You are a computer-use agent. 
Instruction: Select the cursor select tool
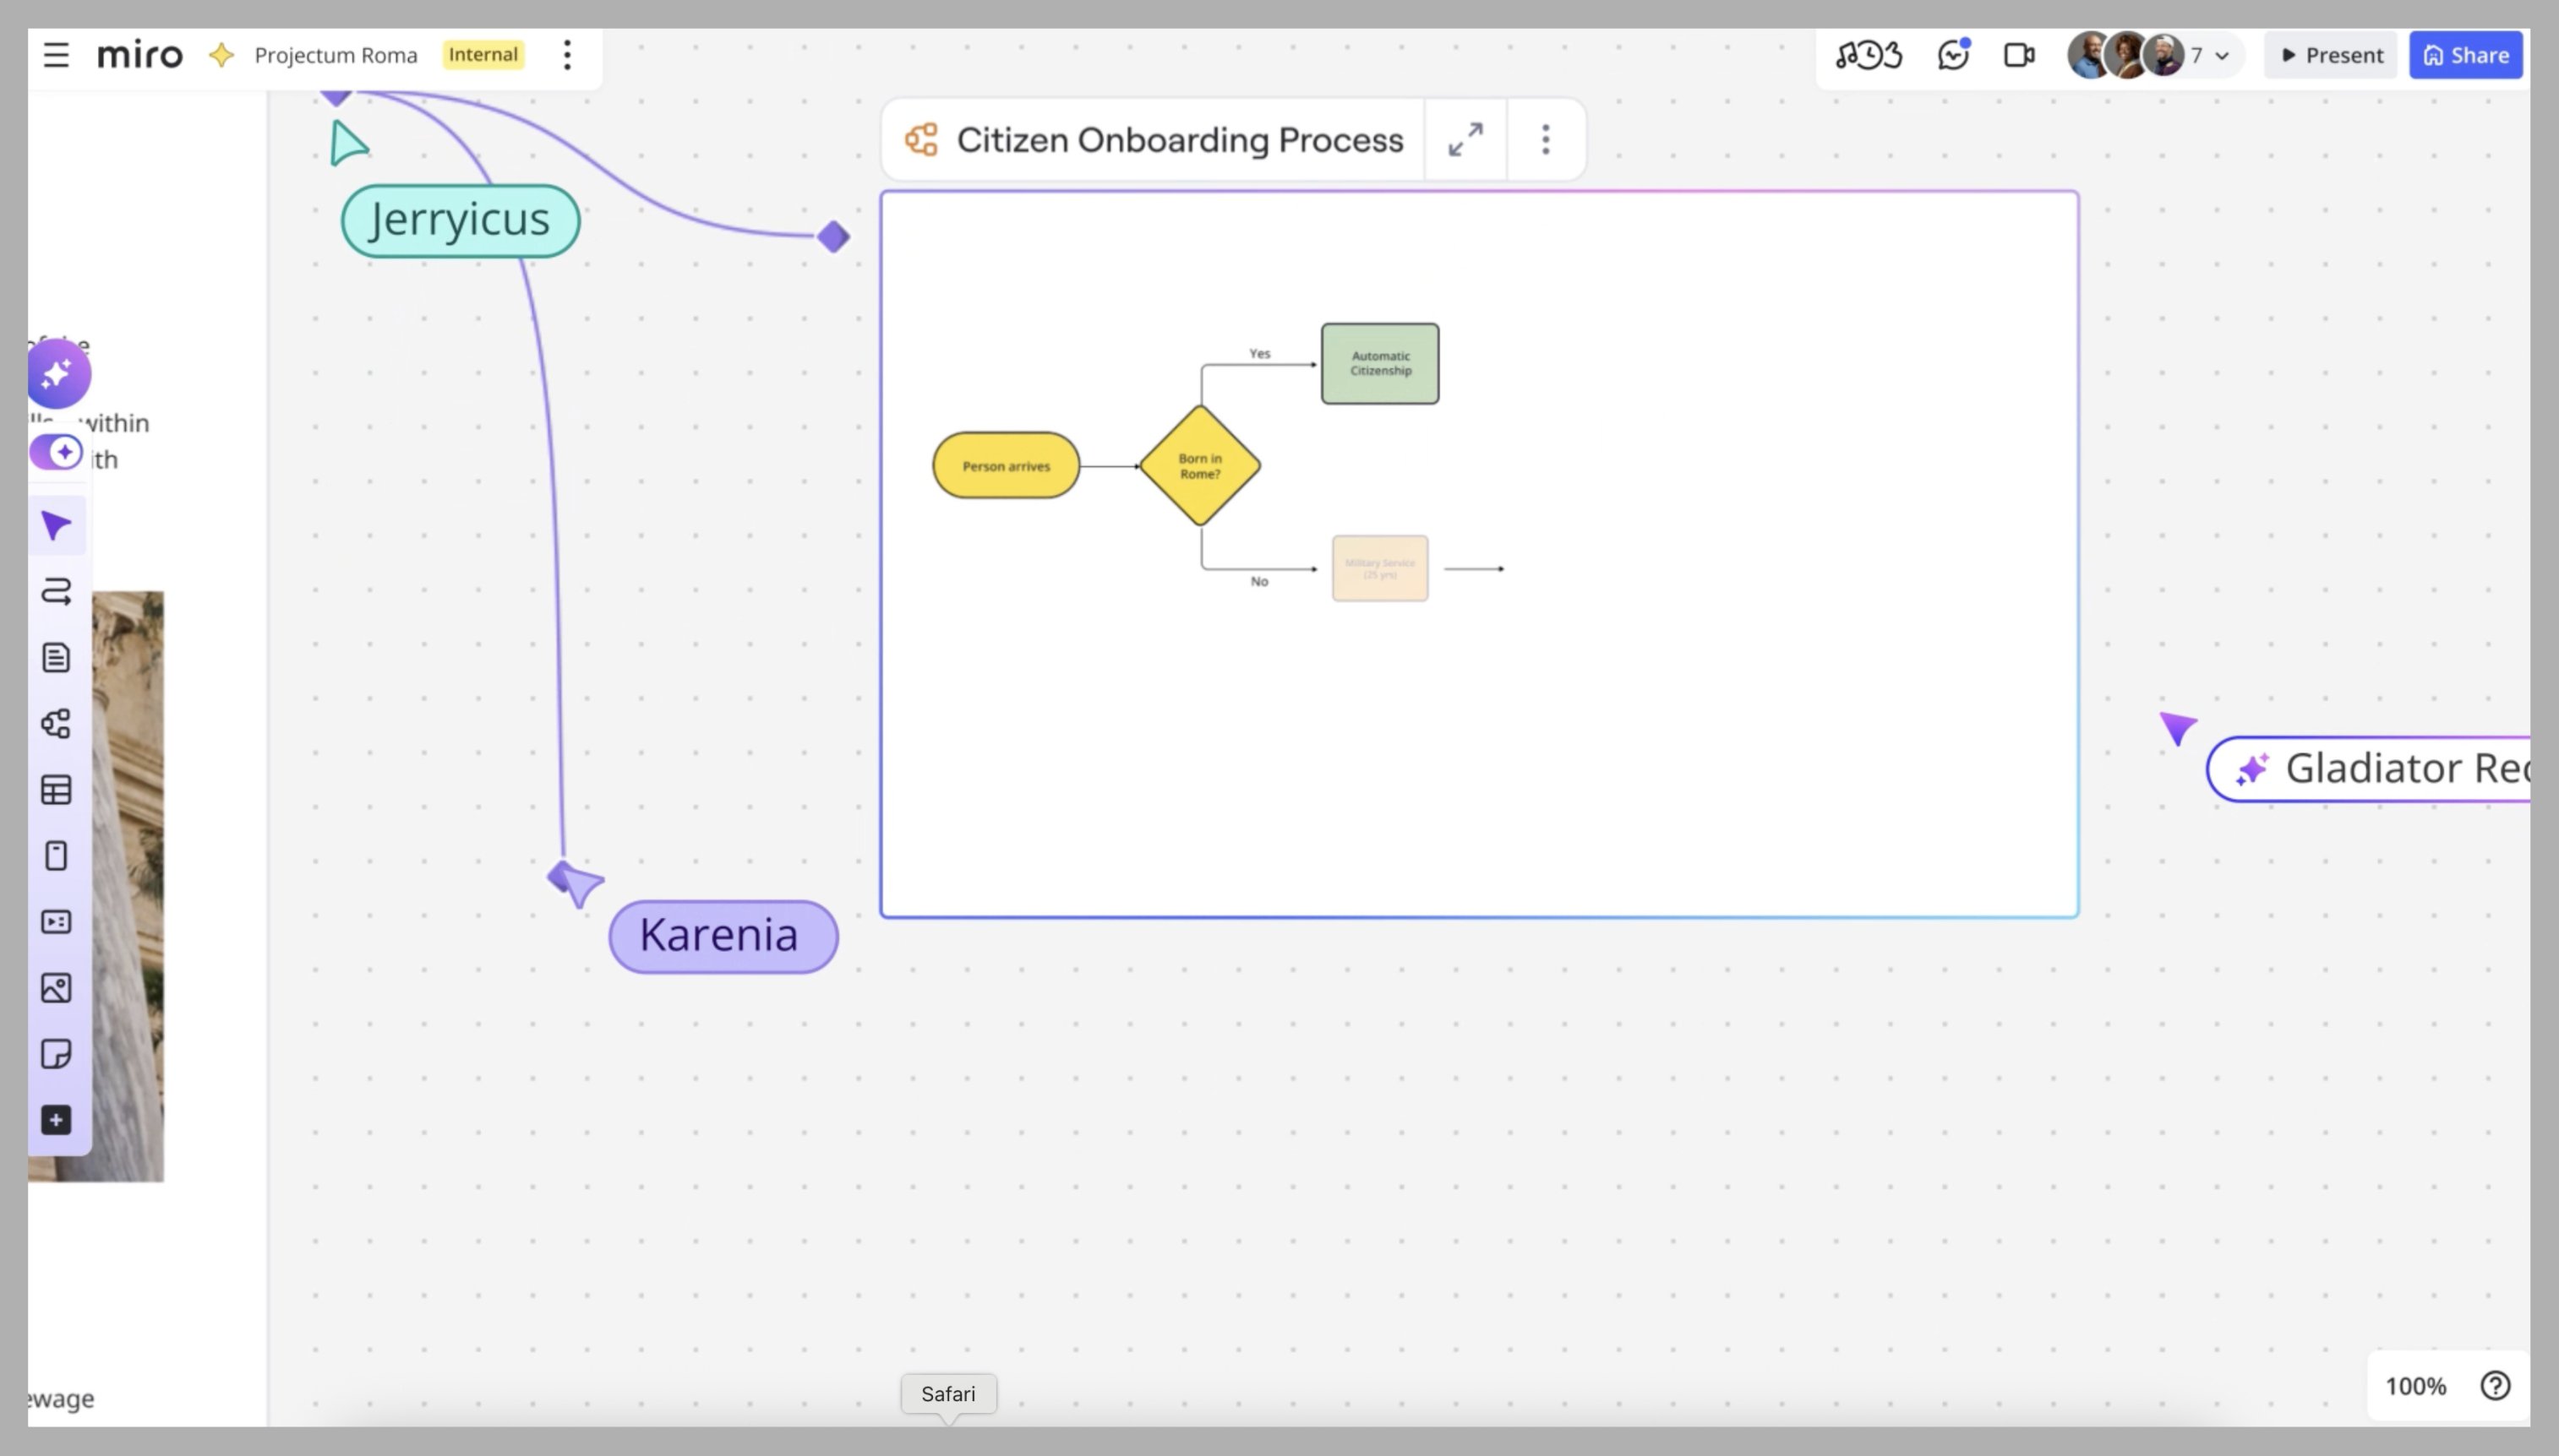pyautogui.click(x=56, y=526)
